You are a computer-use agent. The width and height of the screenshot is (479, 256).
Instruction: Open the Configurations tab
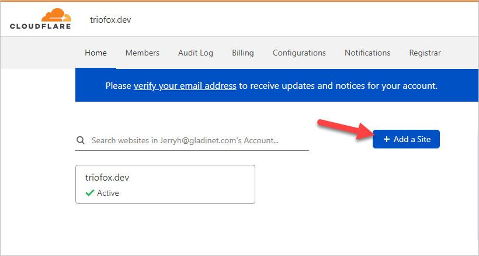(x=299, y=53)
